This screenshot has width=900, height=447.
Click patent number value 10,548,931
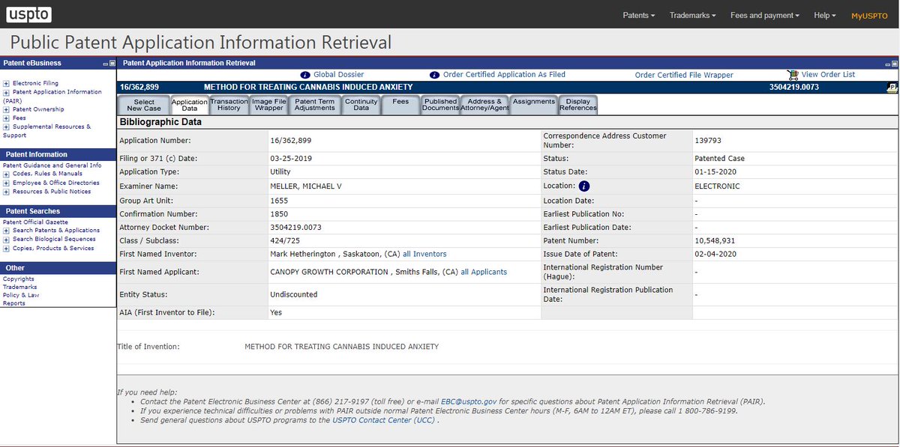715,241
